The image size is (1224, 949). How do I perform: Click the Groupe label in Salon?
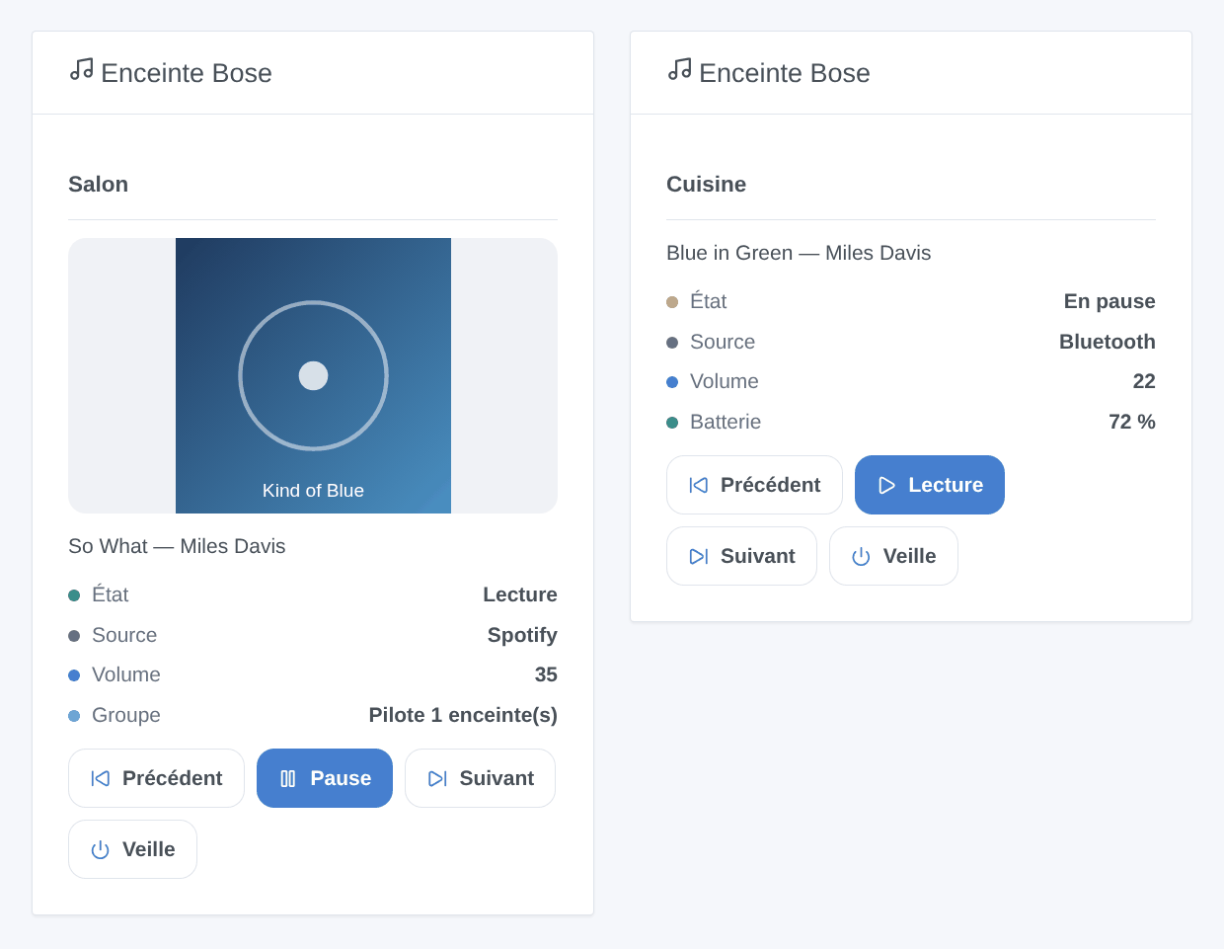click(126, 715)
